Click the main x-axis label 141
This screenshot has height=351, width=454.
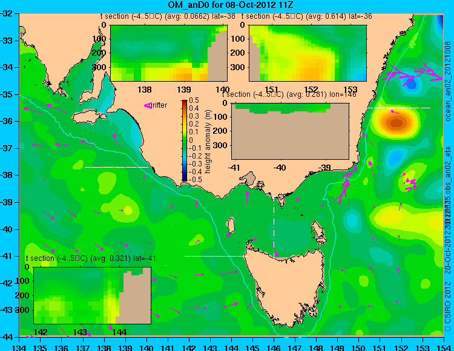tap(168, 347)
